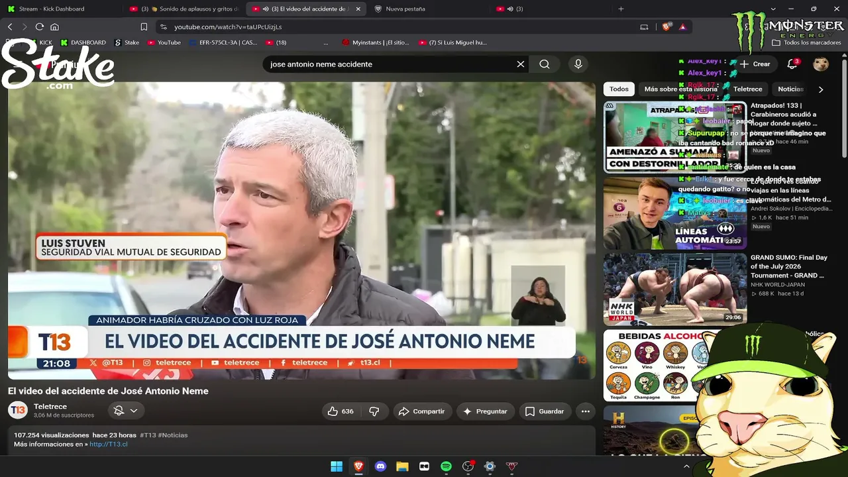Save the video with Guardar button
The width and height of the screenshot is (848, 477).
545,411
